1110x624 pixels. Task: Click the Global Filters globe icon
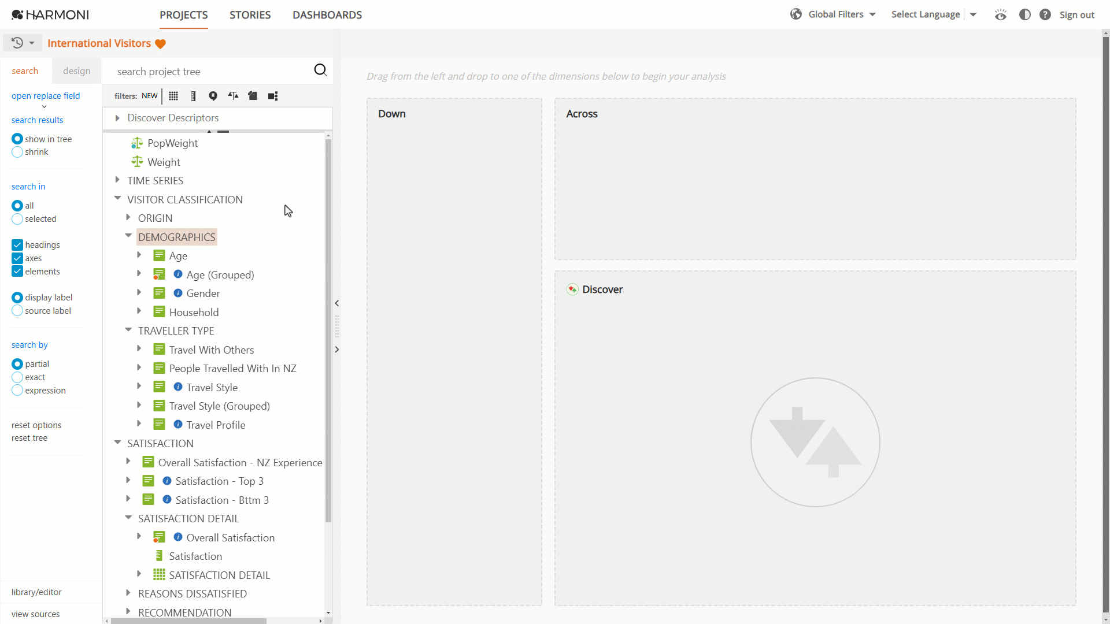point(796,14)
